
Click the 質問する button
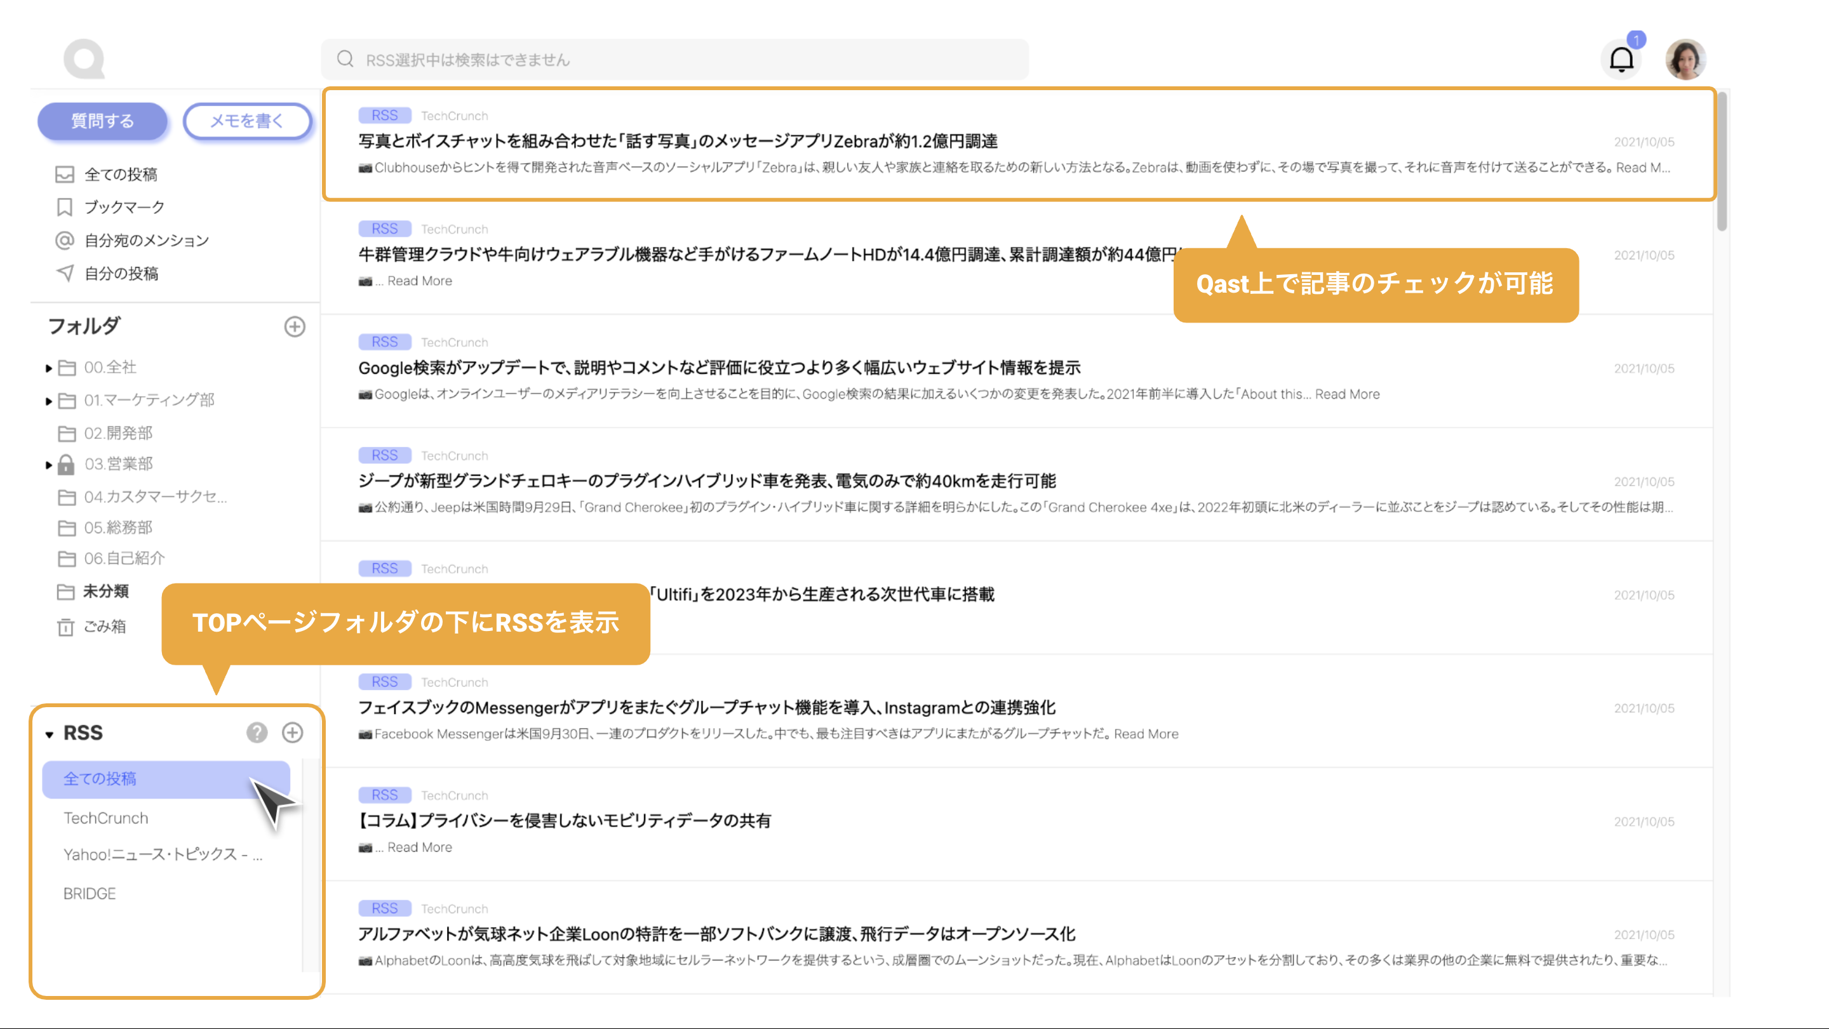tap(102, 121)
